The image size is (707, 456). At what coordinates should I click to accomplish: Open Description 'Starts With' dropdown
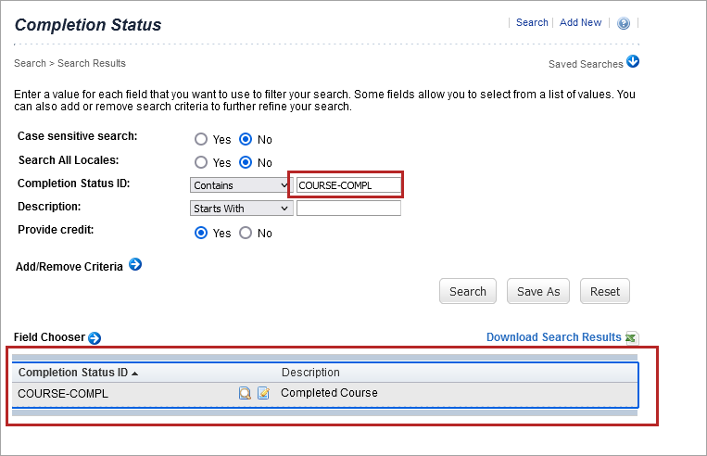pyautogui.click(x=241, y=209)
